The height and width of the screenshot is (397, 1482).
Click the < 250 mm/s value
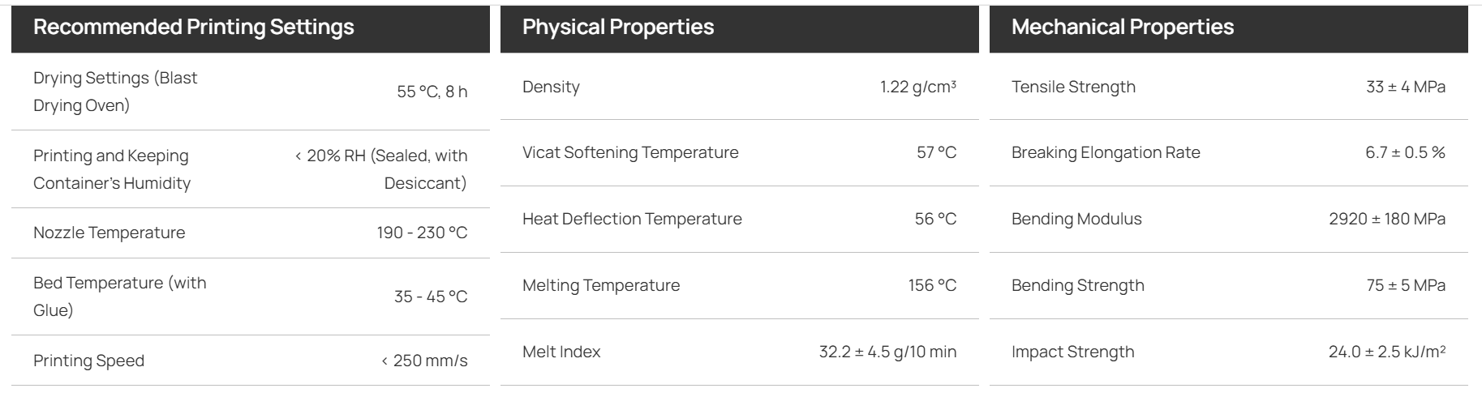tap(424, 361)
